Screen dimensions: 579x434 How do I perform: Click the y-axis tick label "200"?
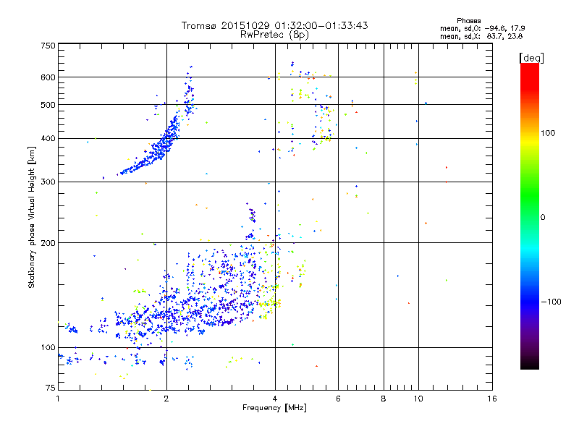[48, 243]
